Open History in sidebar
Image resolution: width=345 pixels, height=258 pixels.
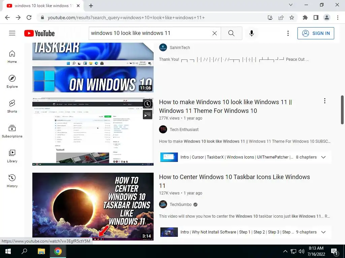(x=12, y=181)
